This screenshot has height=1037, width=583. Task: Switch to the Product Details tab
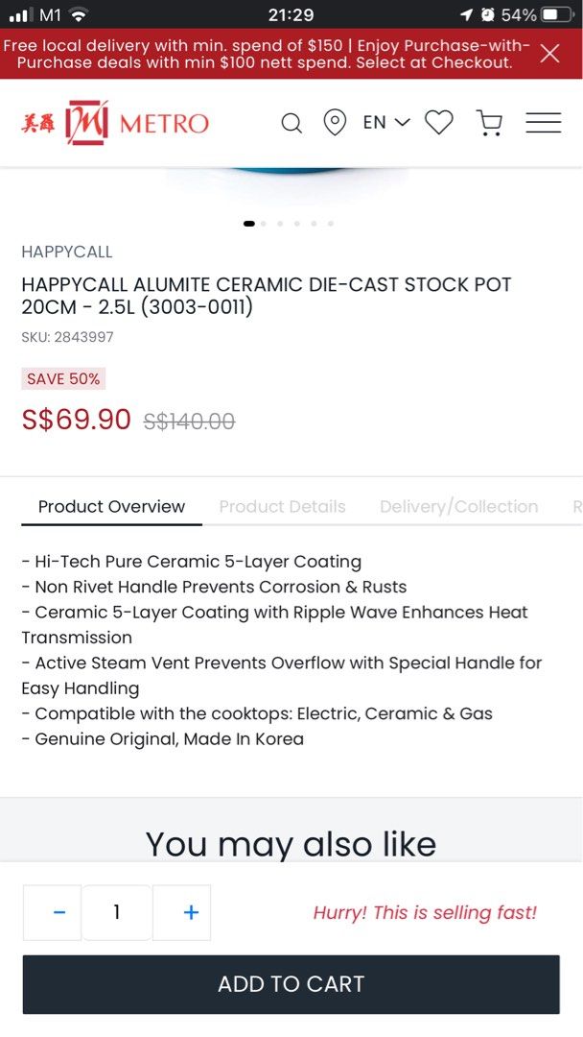282,506
